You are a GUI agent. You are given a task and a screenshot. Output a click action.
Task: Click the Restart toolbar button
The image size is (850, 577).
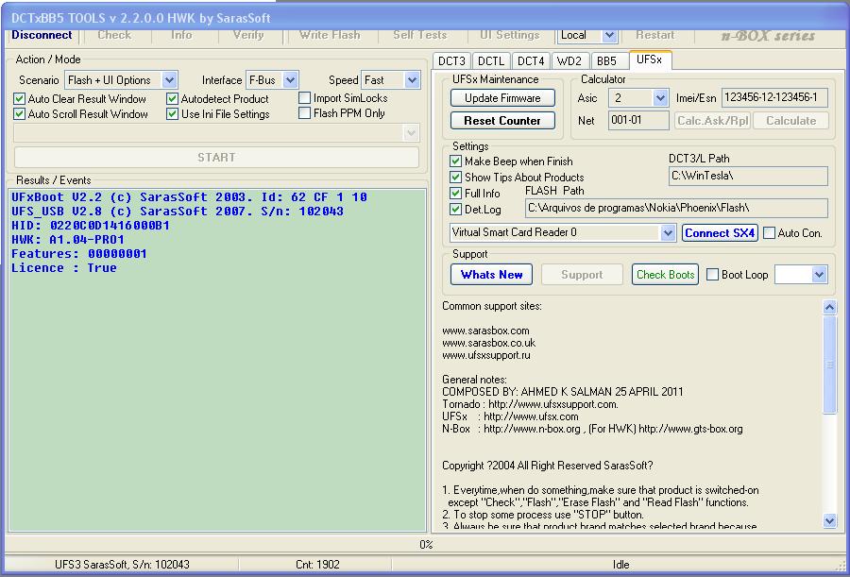tap(654, 35)
